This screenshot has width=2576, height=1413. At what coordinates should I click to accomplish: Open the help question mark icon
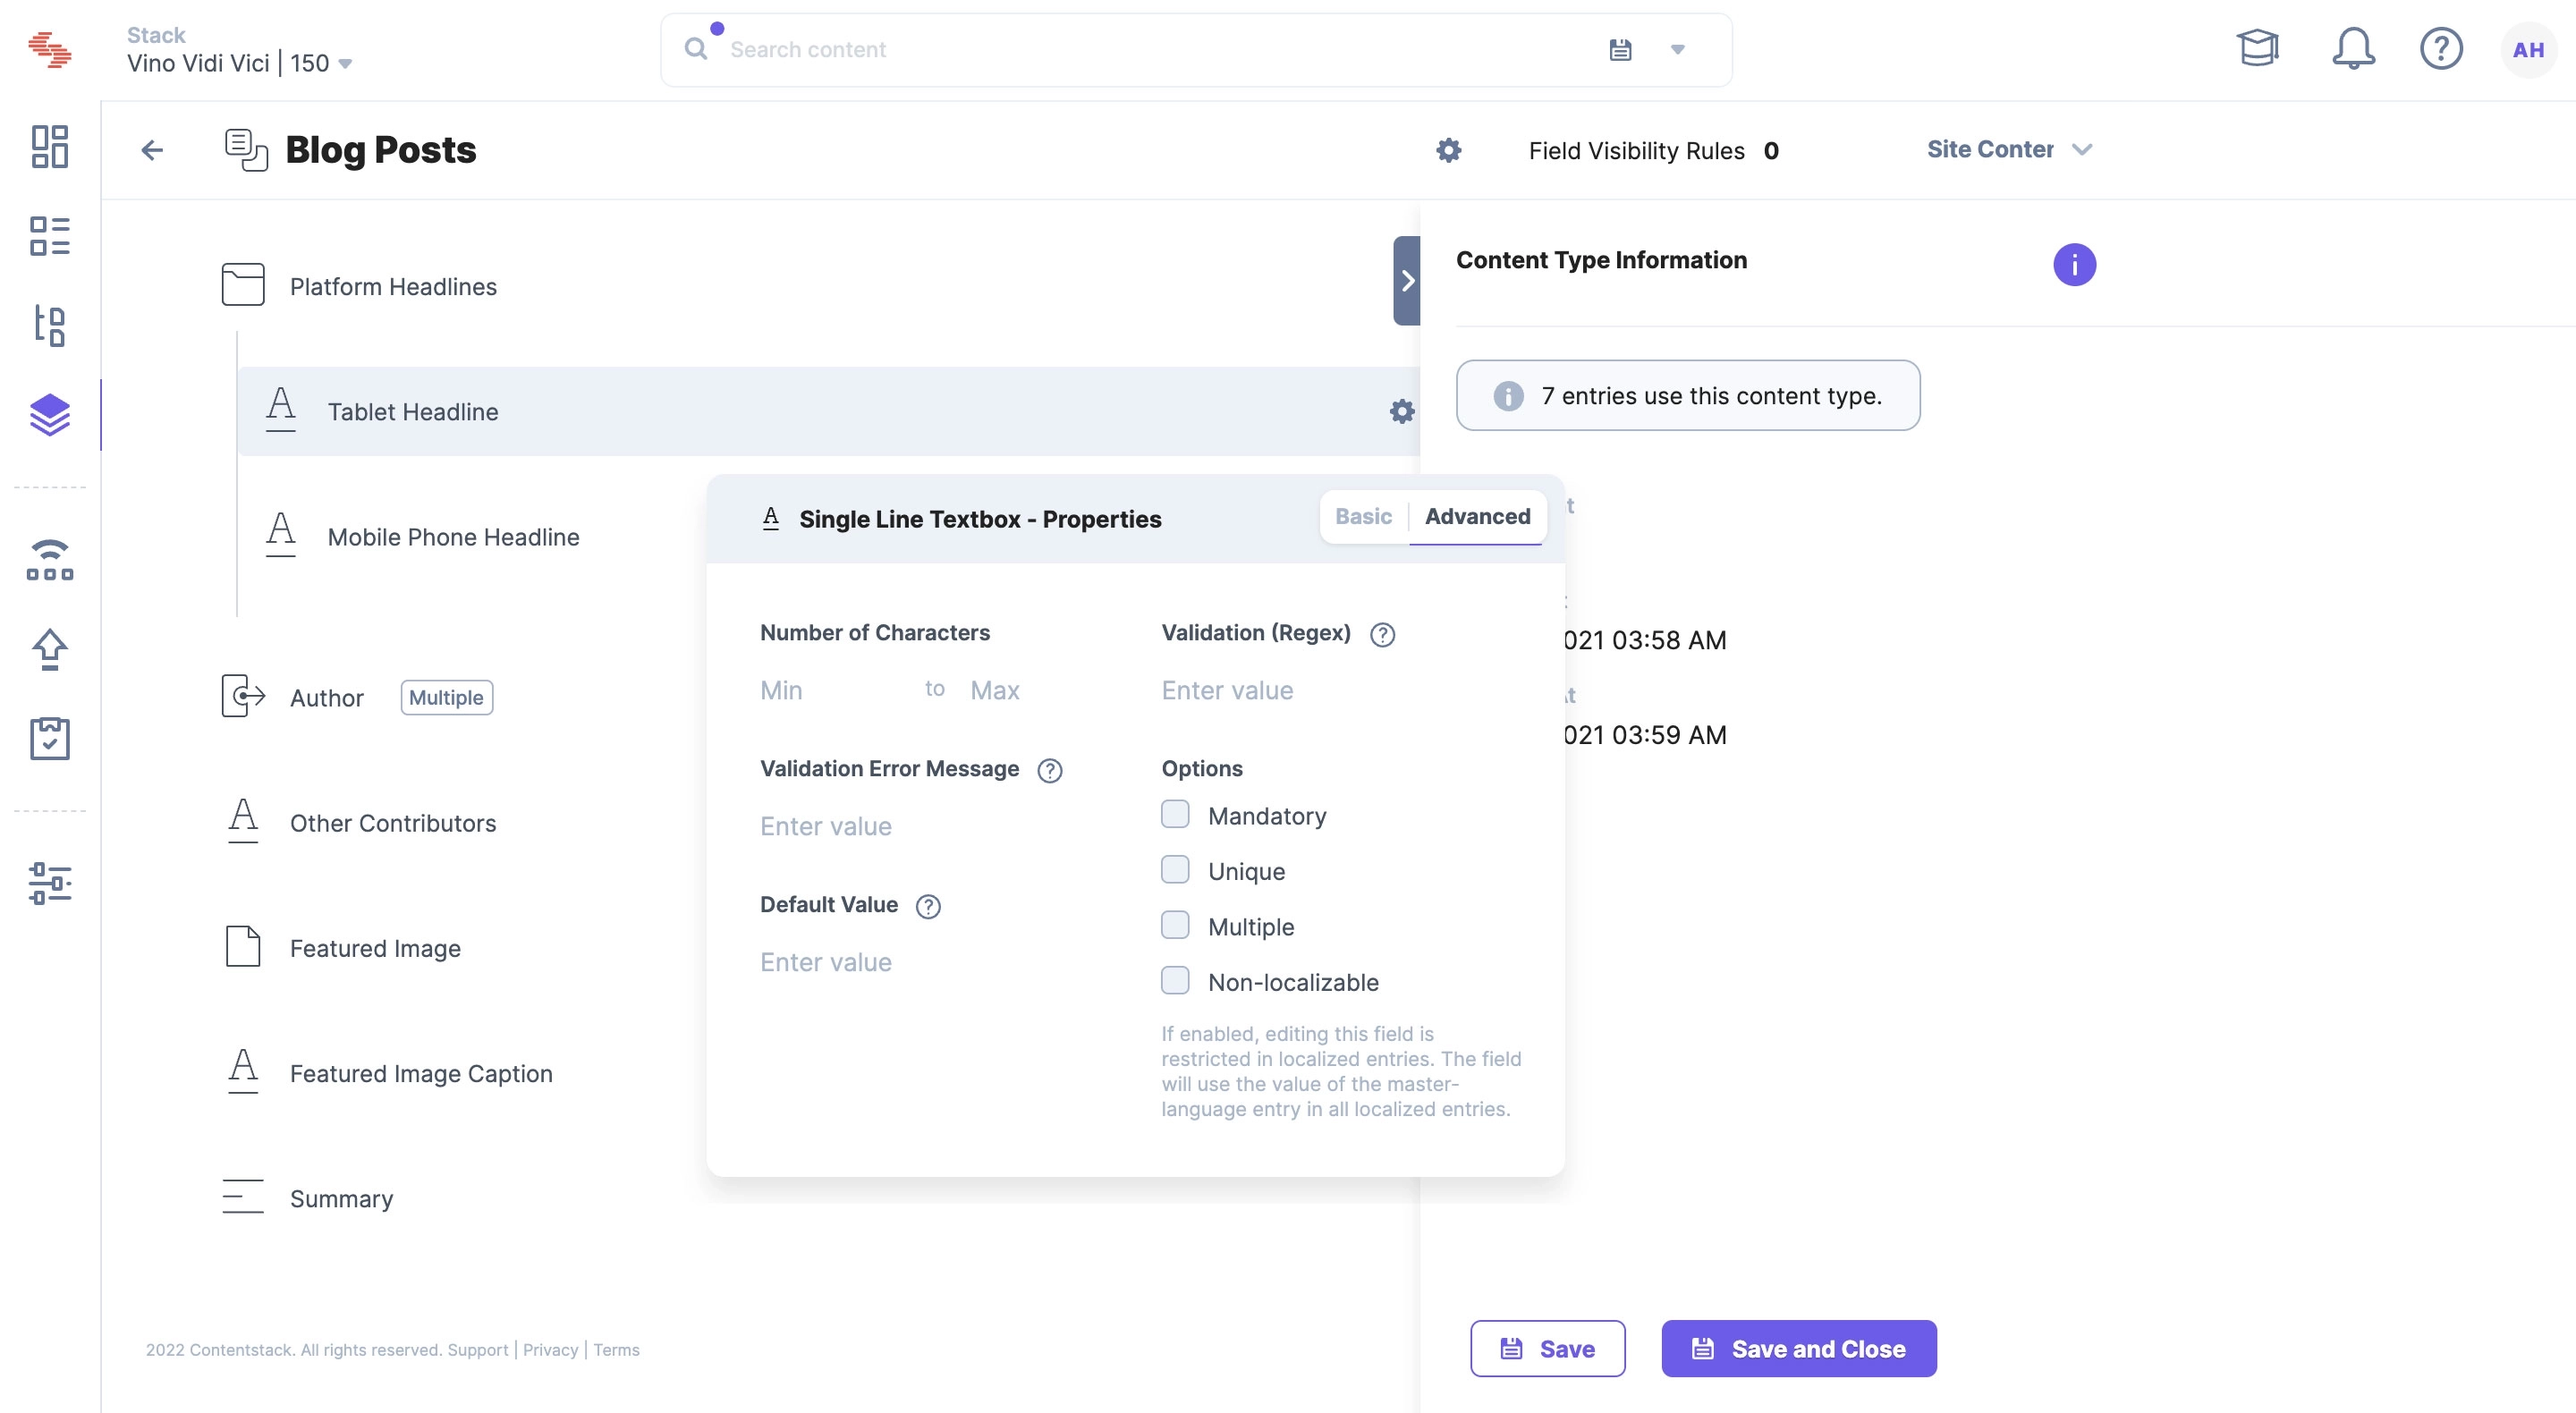[2441, 48]
